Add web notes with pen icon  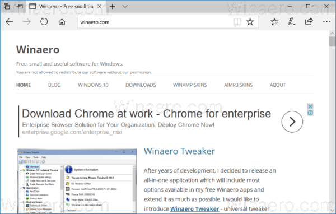291,22
